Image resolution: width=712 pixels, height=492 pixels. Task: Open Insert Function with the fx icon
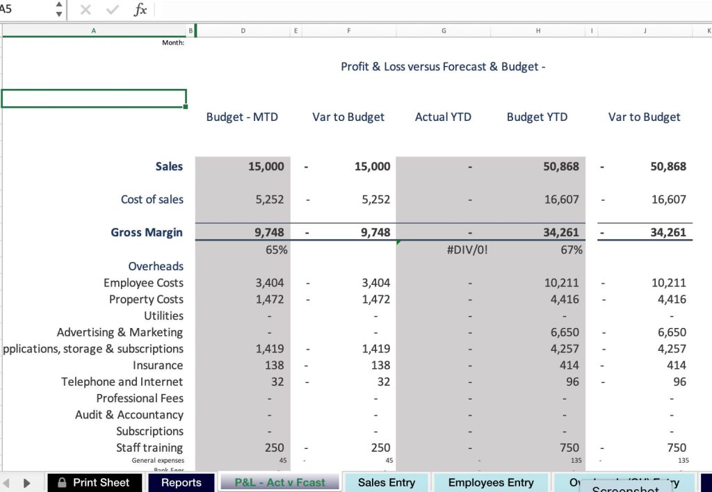point(140,10)
